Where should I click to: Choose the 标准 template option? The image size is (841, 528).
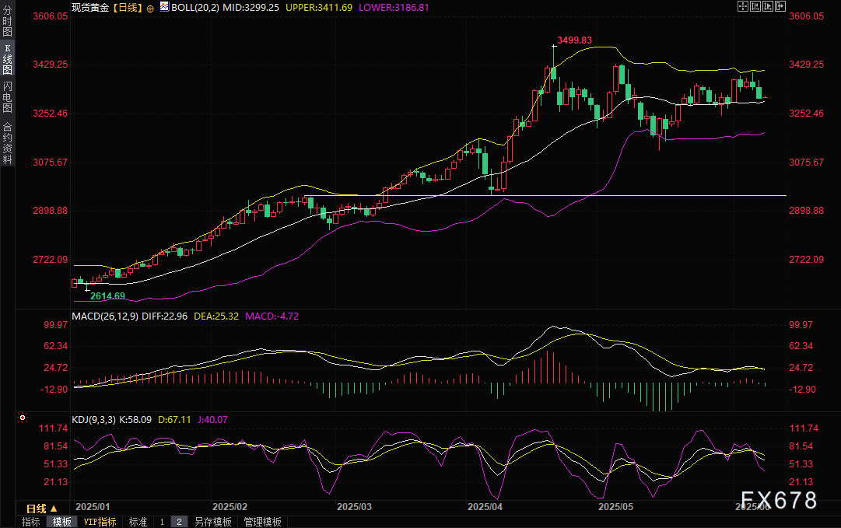click(138, 522)
